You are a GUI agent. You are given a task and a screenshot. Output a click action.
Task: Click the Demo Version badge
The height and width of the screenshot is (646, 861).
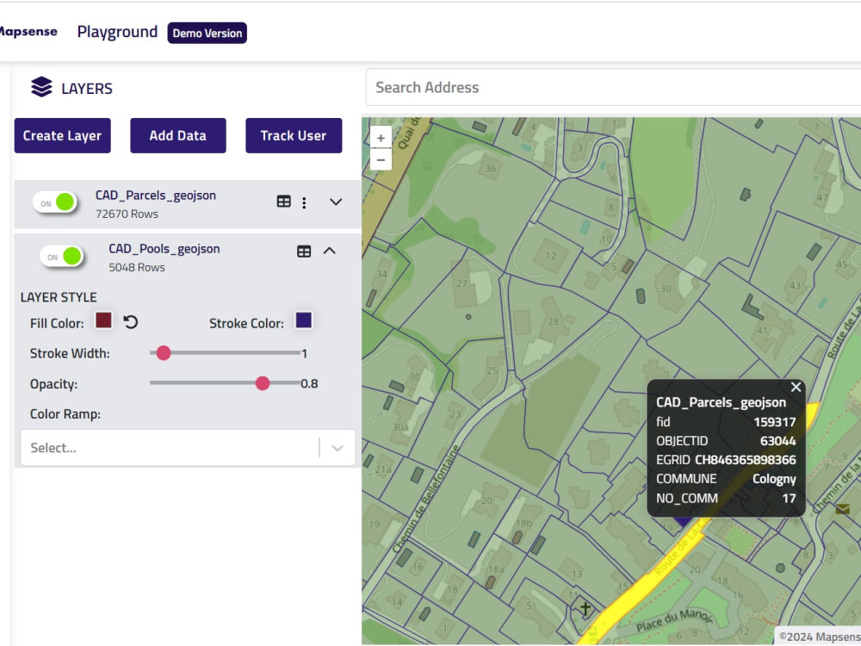point(207,33)
